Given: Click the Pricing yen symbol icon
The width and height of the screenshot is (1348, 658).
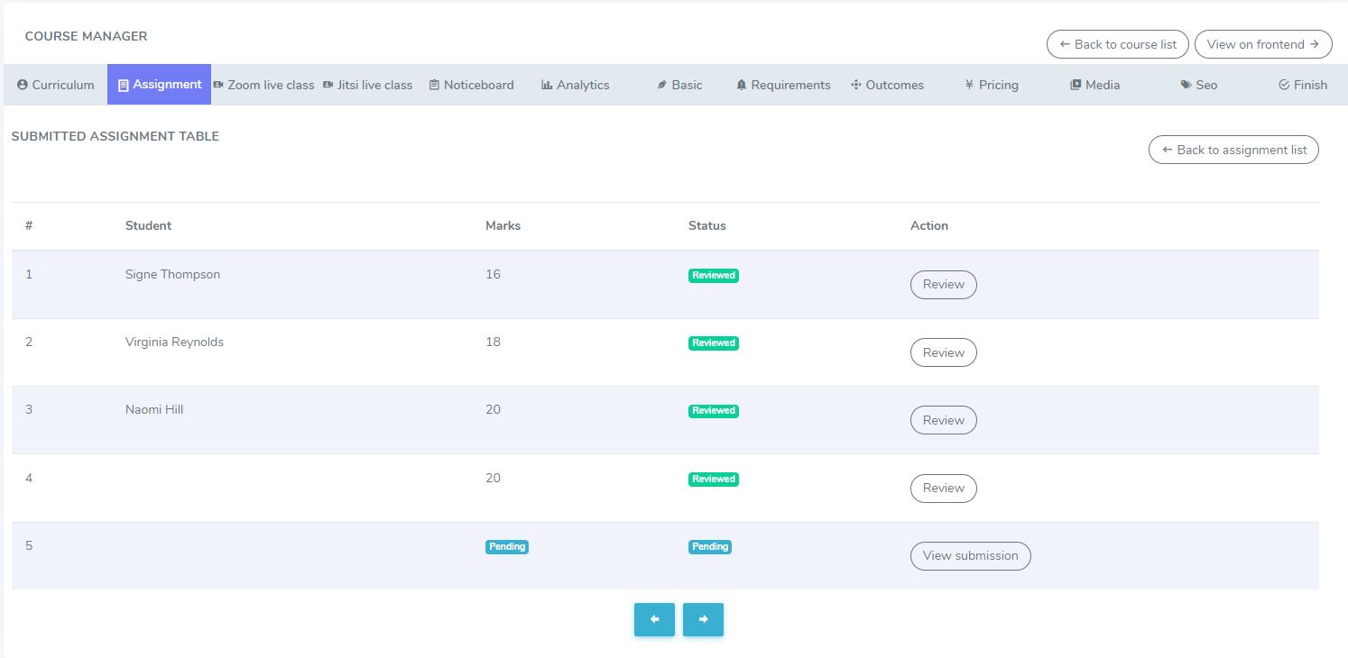Looking at the screenshot, I should (x=968, y=84).
